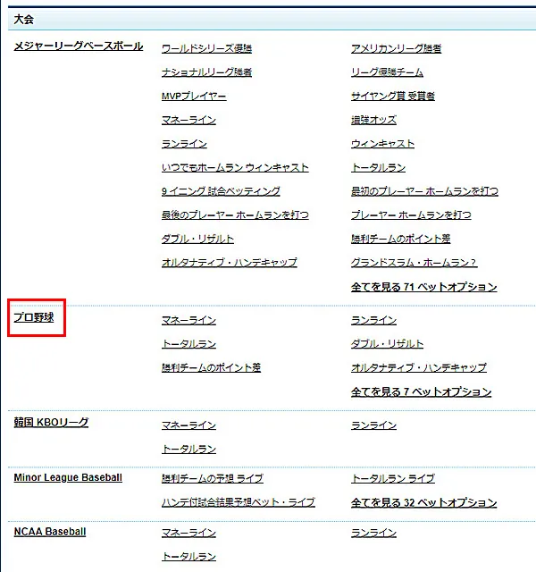Select ランライン under NCAA Baseball
The height and width of the screenshot is (572, 536).
373,533
